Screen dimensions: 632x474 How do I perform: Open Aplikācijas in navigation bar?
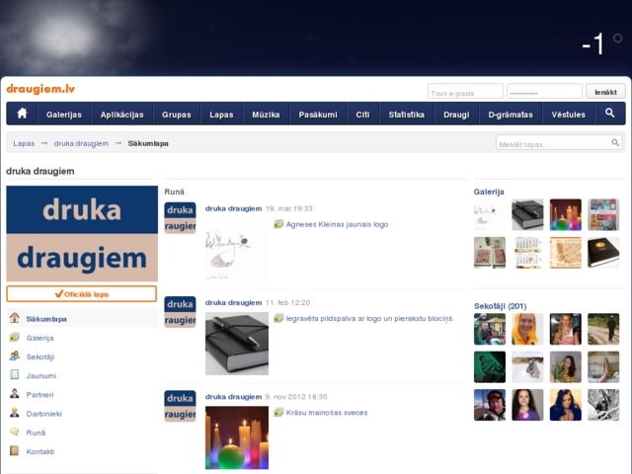(x=122, y=115)
